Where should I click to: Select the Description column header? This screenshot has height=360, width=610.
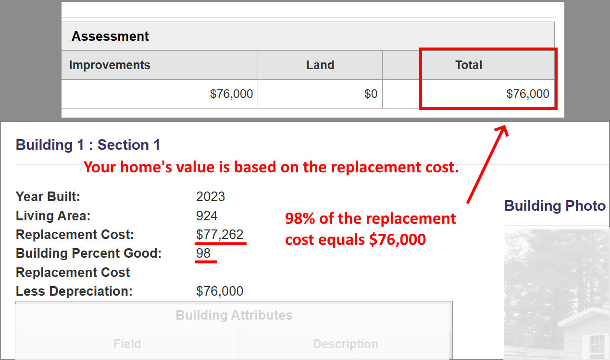tap(346, 344)
